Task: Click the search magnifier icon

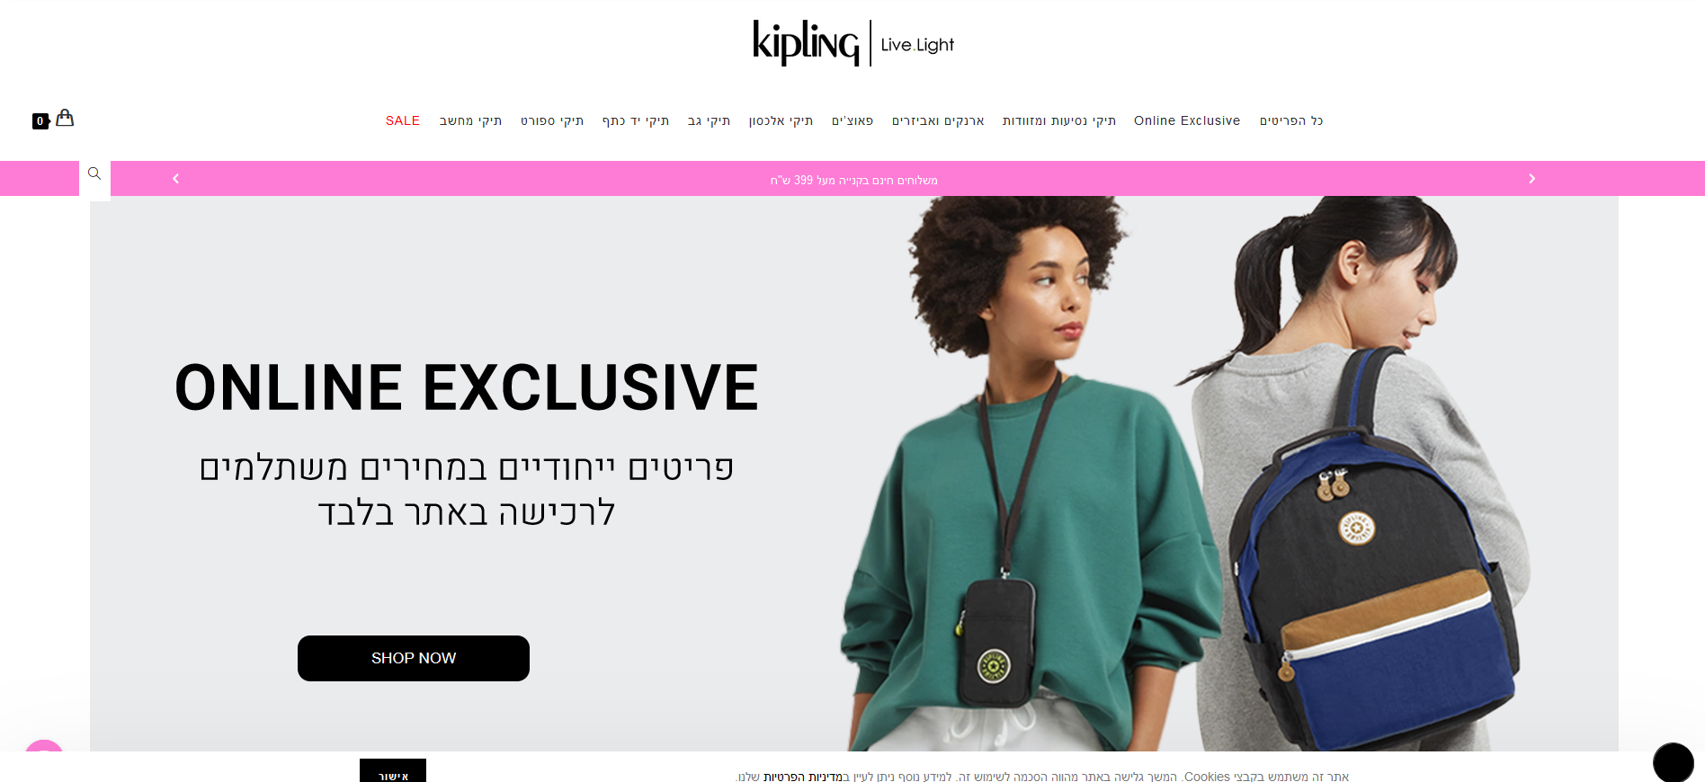Action: 94,173
